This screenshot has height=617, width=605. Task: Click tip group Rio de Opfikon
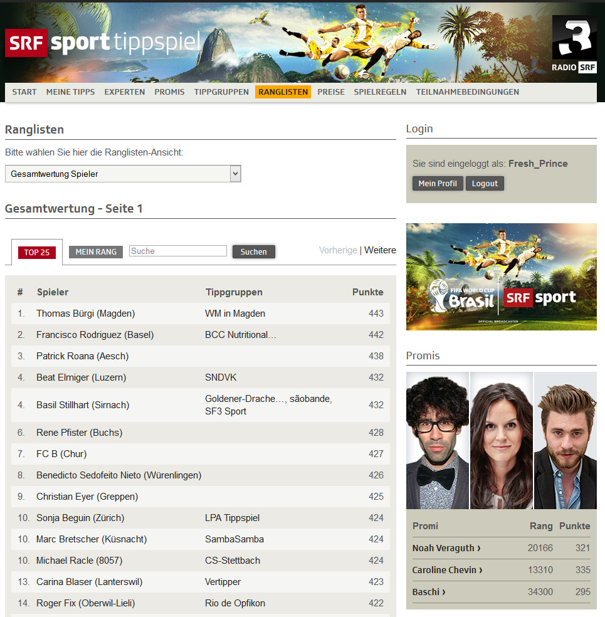tap(235, 603)
